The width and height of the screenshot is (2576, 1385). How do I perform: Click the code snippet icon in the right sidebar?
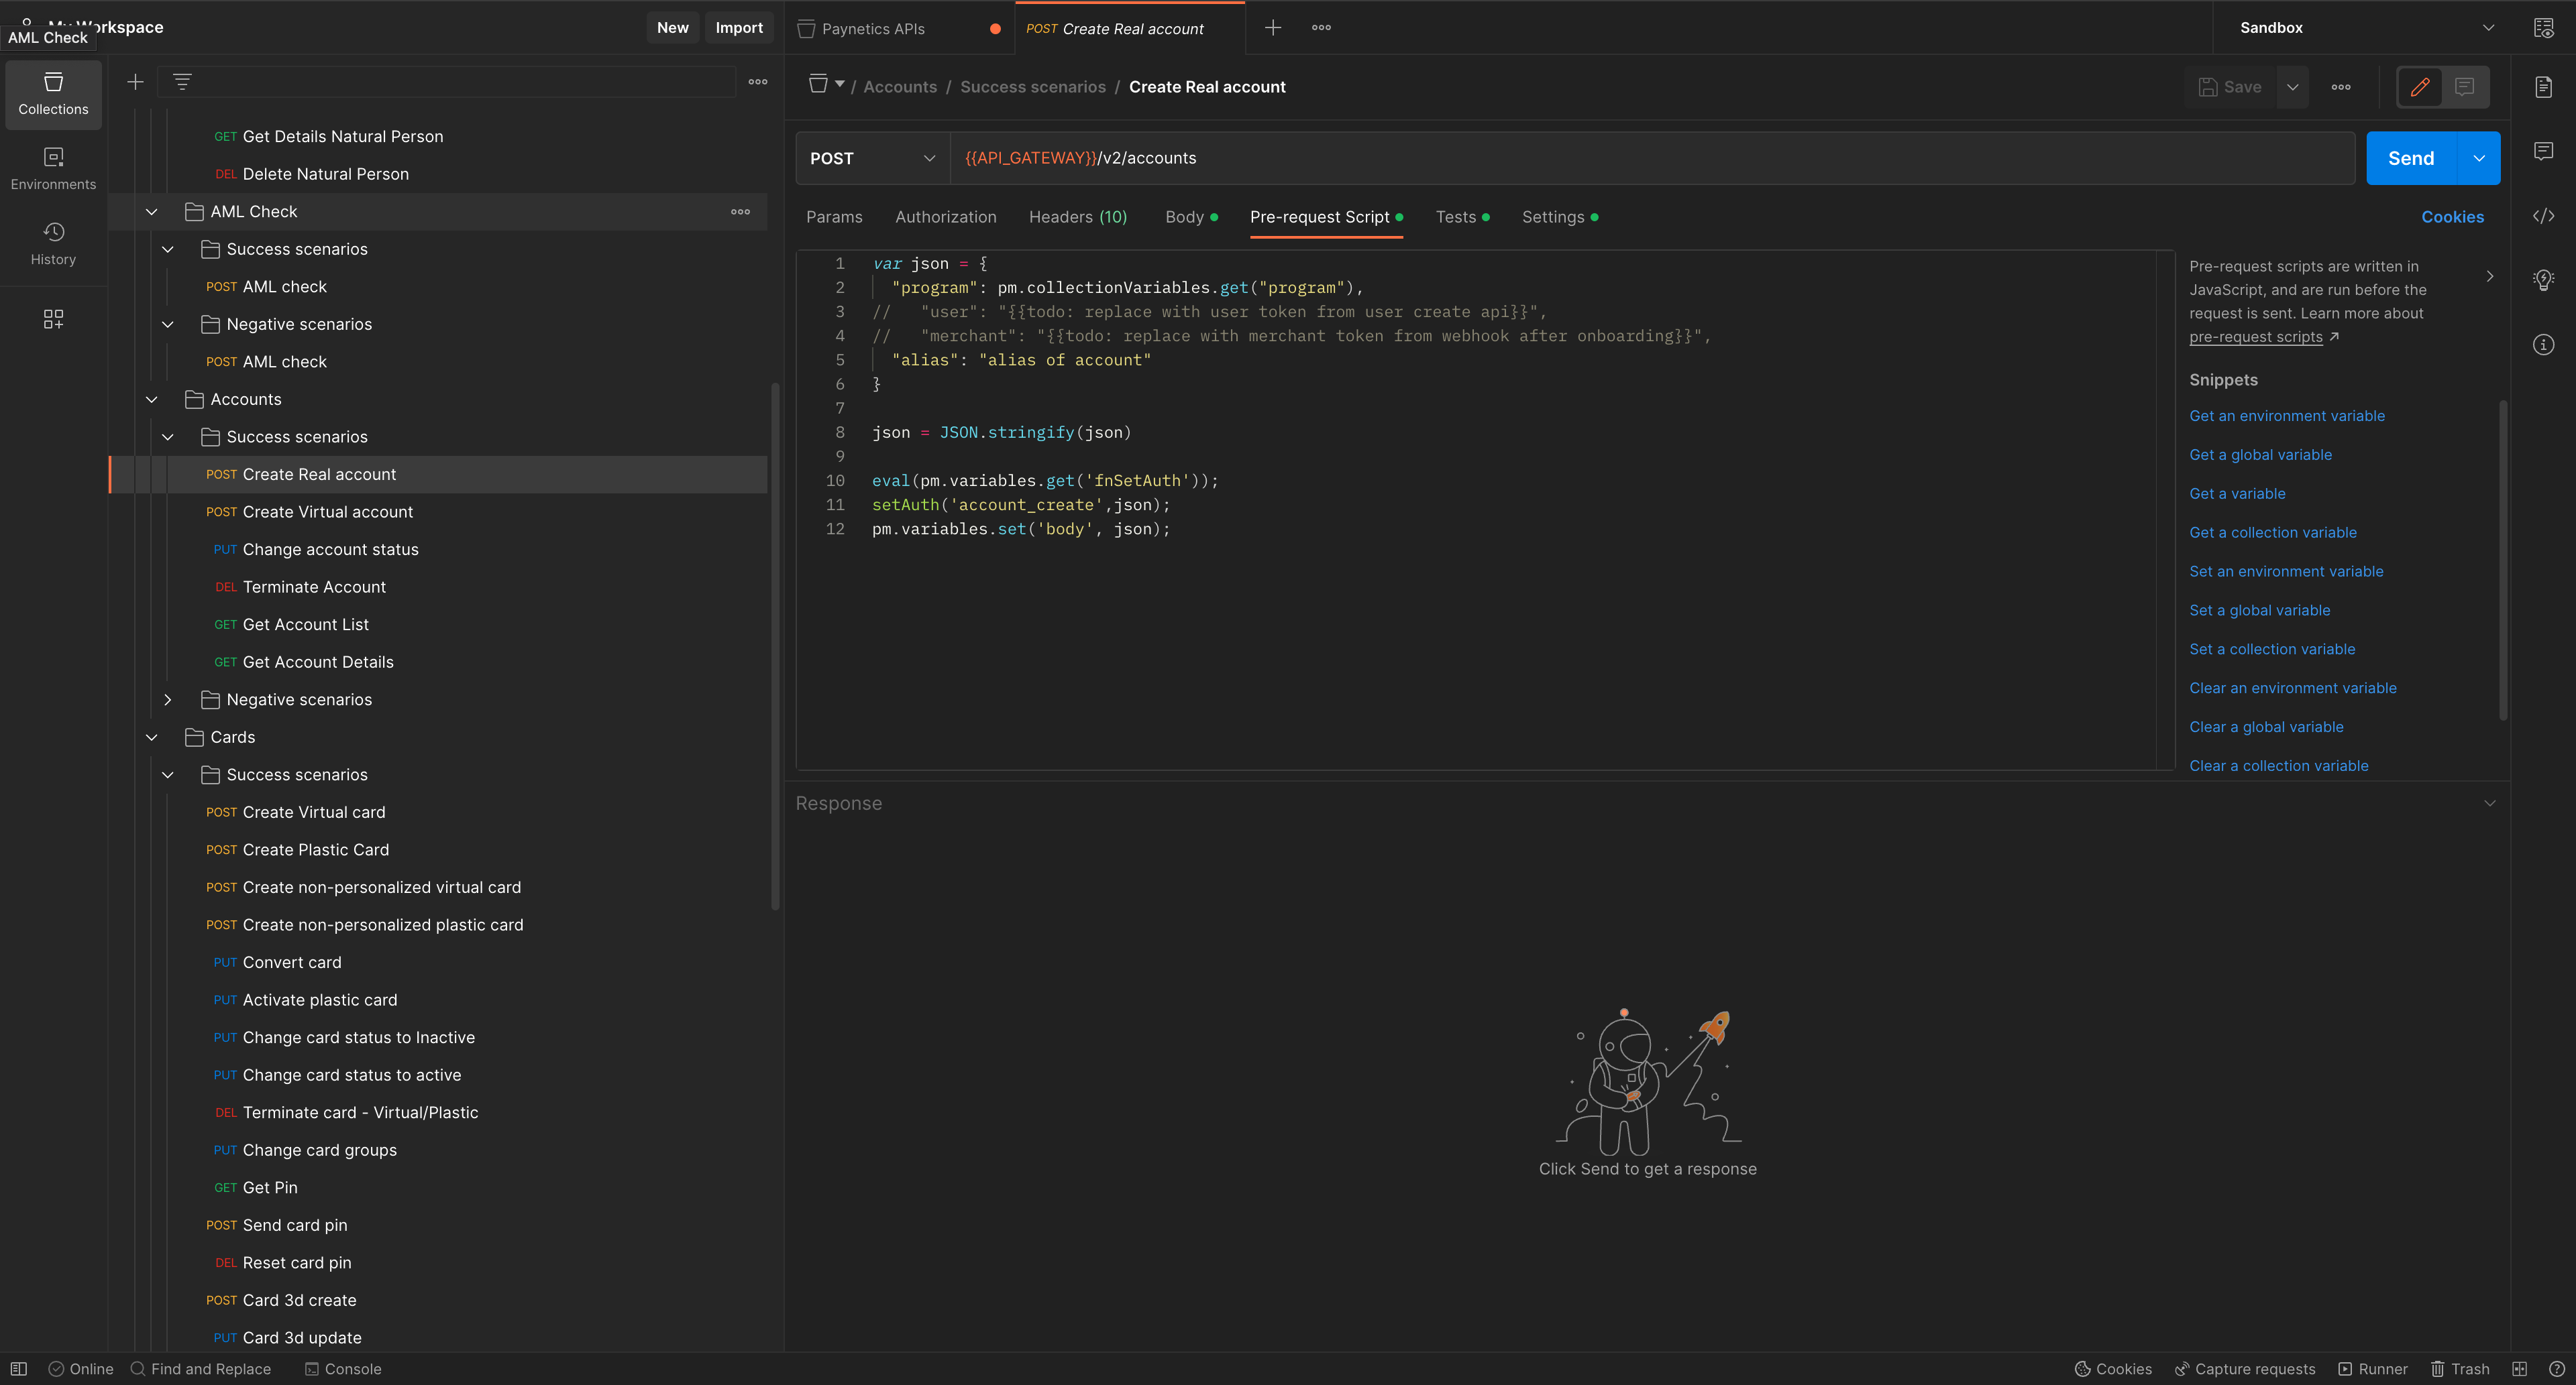coord(2543,216)
